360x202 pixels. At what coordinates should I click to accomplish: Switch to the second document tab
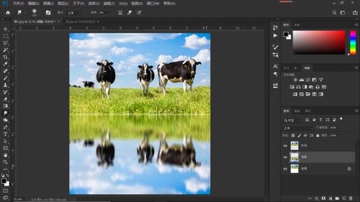tap(80, 21)
